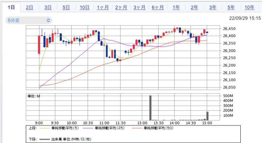Click the 9:30 time axis label

[x=54, y=123]
